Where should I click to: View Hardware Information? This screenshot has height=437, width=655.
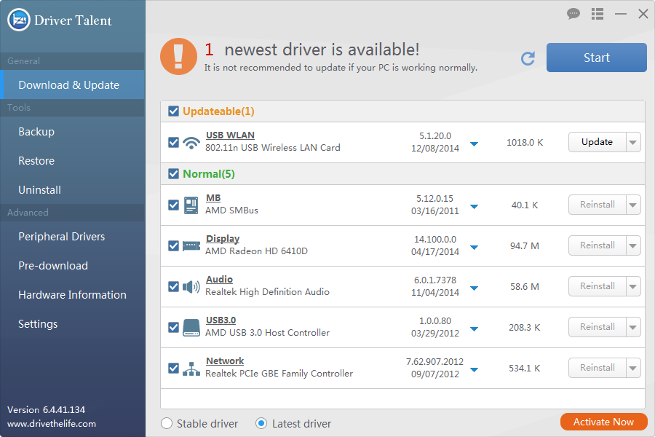pyautogui.click(x=73, y=295)
